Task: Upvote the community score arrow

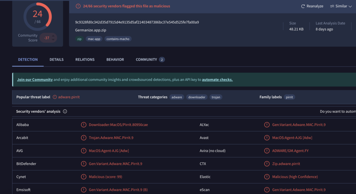Action: pos(53,36)
